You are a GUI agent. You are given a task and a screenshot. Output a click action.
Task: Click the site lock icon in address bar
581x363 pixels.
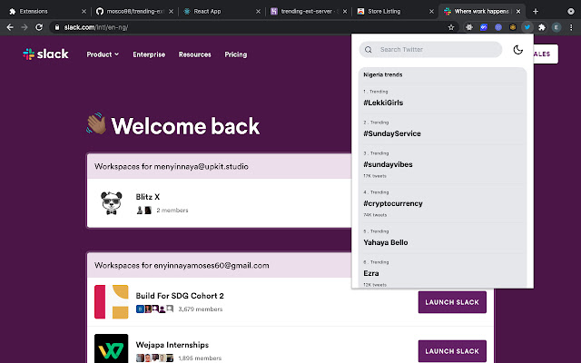pyautogui.click(x=56, y=27)
